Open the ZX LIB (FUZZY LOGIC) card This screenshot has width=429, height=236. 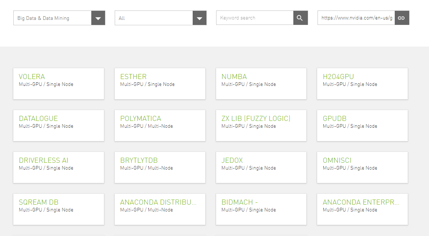261,126
